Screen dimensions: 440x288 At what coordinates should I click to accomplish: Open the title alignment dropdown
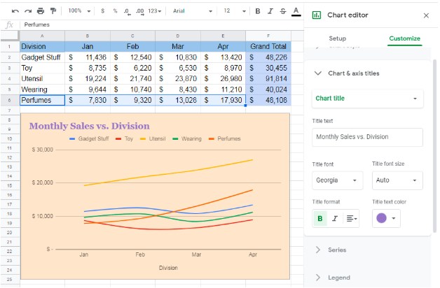point(351,219)
